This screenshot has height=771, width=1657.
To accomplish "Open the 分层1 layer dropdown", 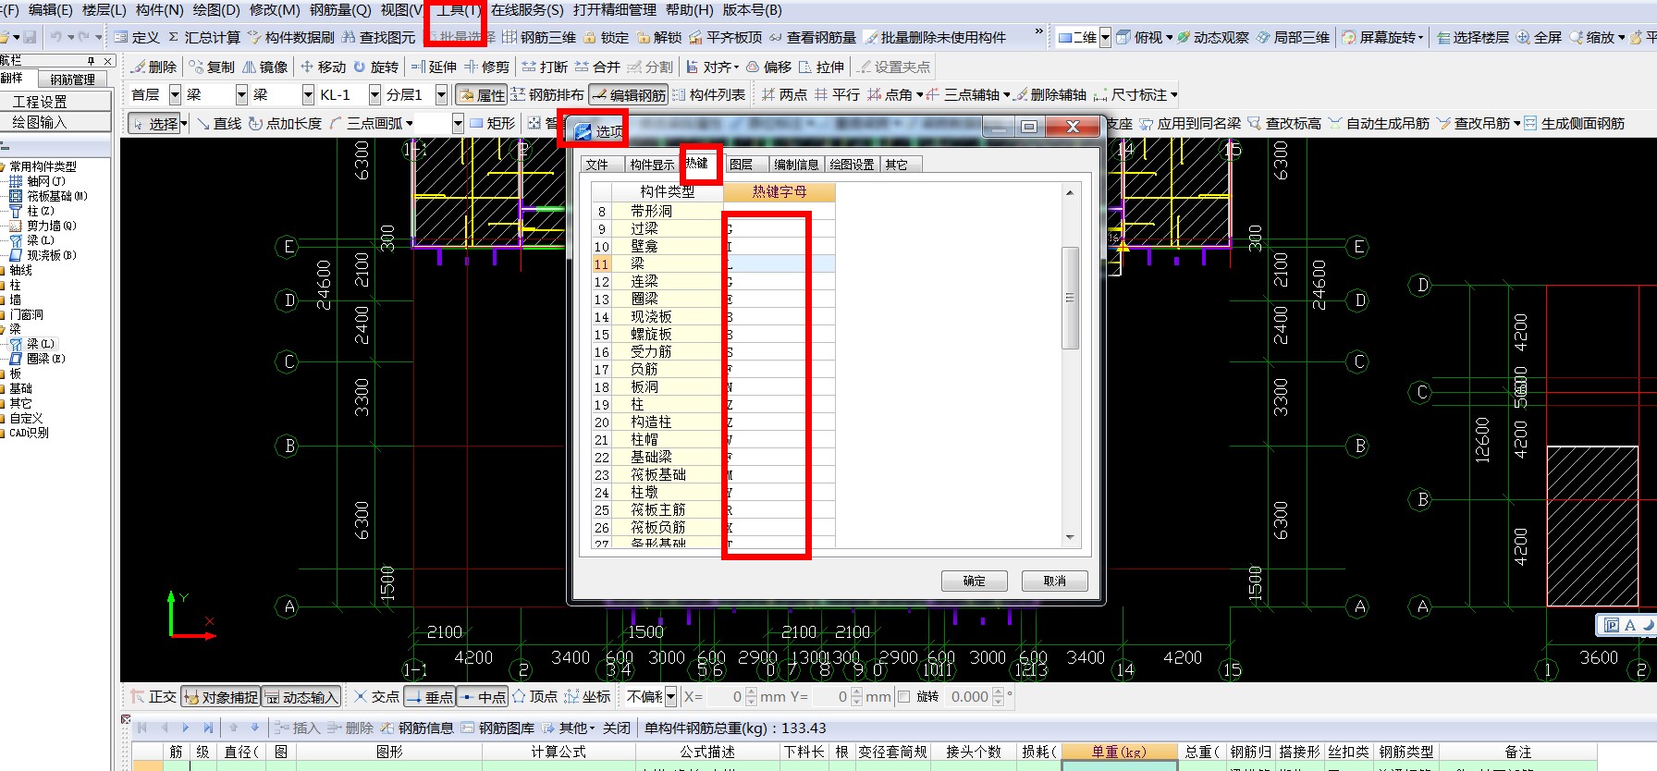I will click(441, 95).
